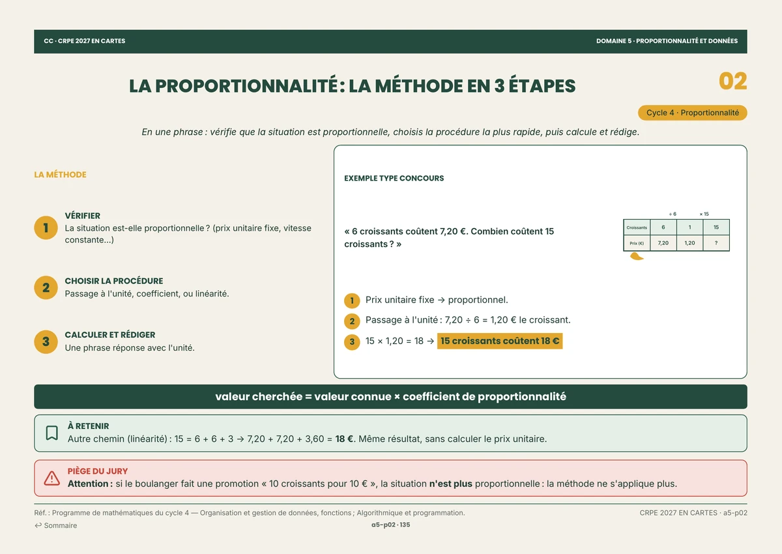
Task: Click the warning triangle icon in PIÈGE DU JURY
Action: point(52,478)
